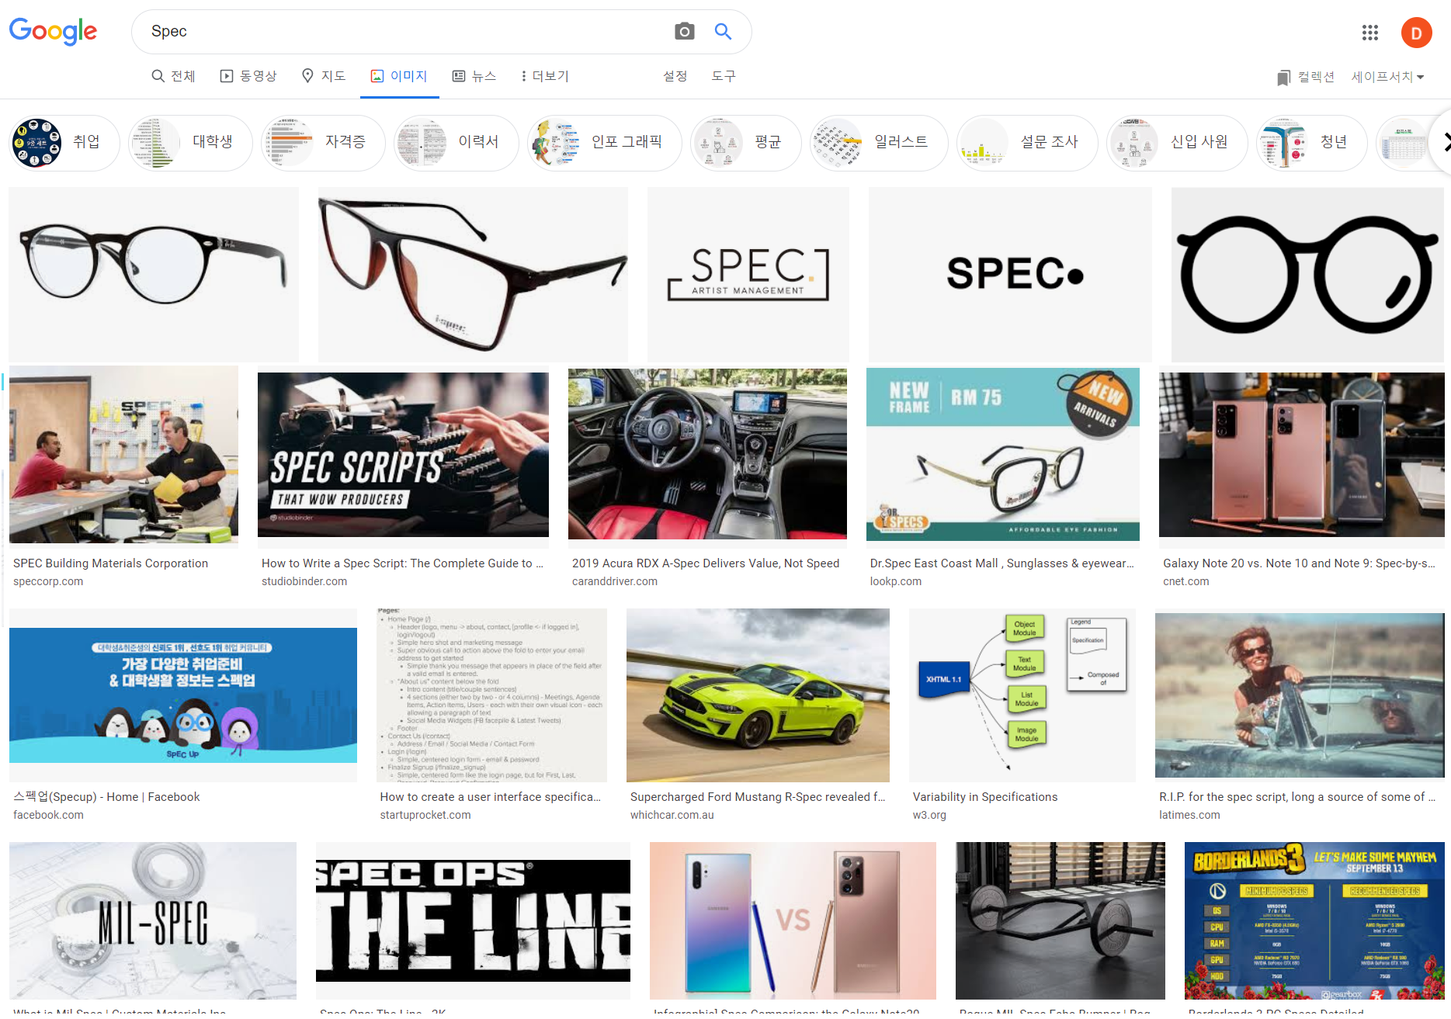This screenshot has width=1451, height=1019.
Task: Visit speccorp.com source link
Action: pos(48,581)
